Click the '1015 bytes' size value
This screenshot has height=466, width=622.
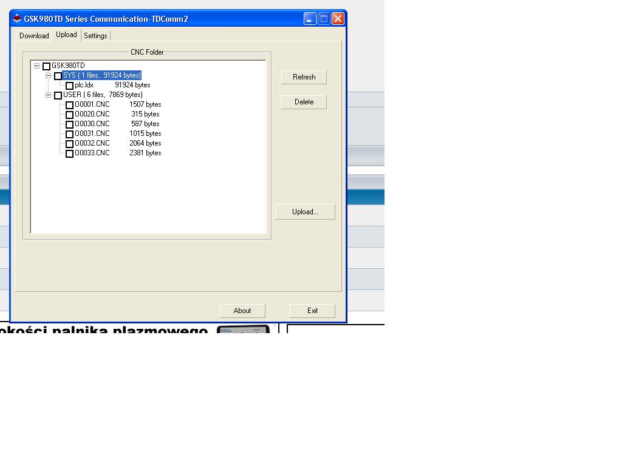(145, 133)
